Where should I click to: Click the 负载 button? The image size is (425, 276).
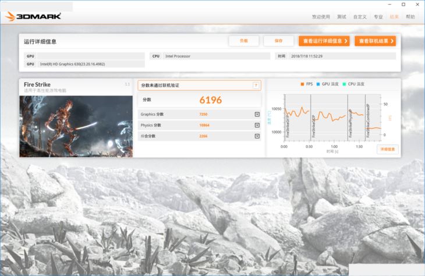[x=244, y=41]
